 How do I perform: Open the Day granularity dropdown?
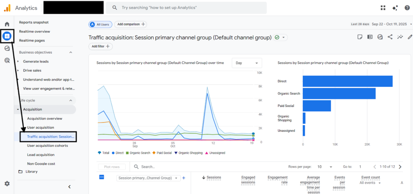pyautogui.click(x=247, y=63)
